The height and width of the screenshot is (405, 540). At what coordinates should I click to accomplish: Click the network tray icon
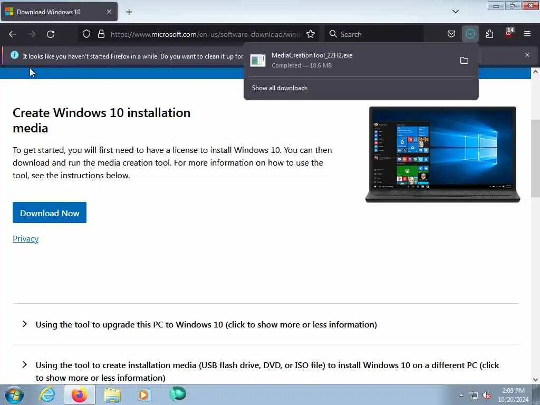tap(474, 396)
